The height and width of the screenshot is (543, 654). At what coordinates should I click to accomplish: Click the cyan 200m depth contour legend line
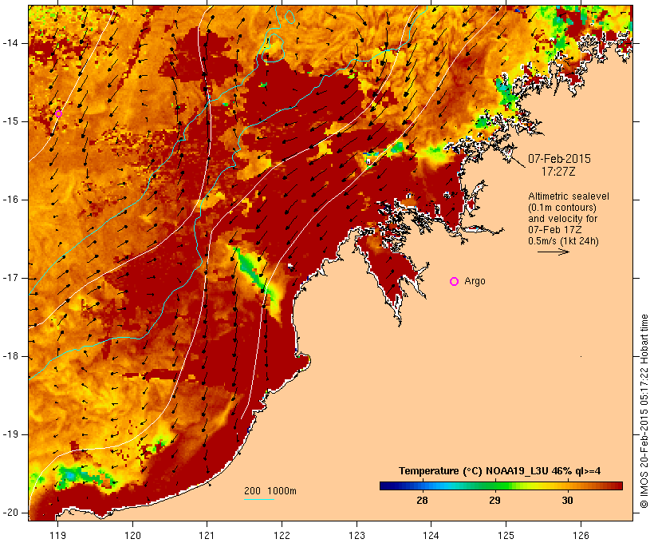pyautogui.click(x=259, y=499)
